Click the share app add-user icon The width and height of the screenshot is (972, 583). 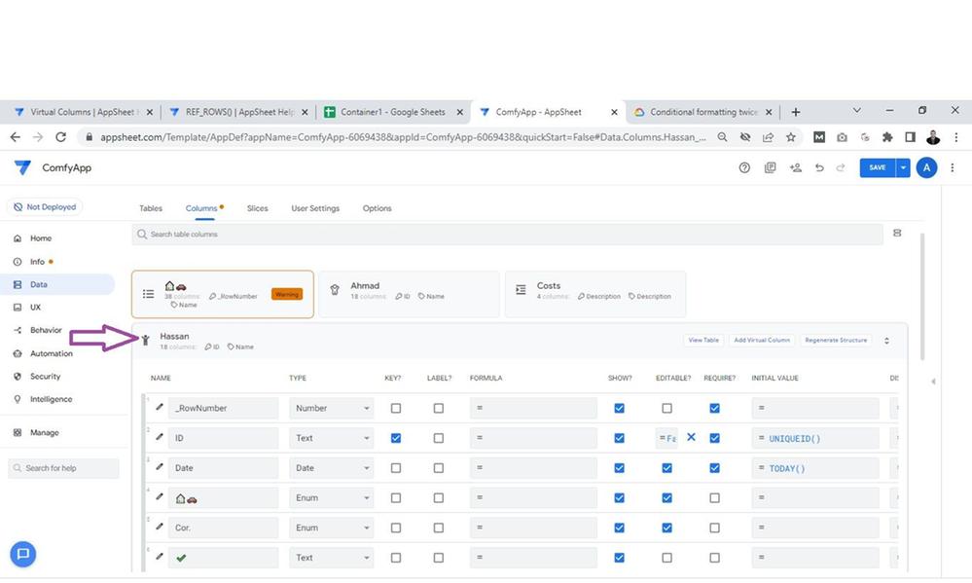[x=795, y=167]
